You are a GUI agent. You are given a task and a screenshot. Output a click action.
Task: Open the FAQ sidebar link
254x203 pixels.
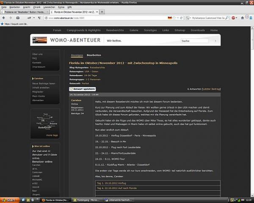click(34, 58)
